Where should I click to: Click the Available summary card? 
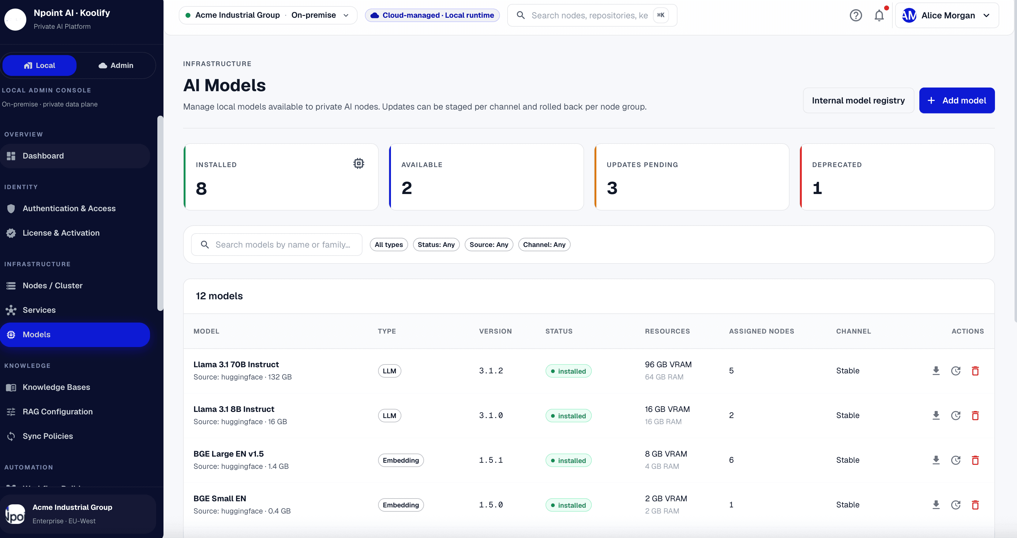pos(486,177)
